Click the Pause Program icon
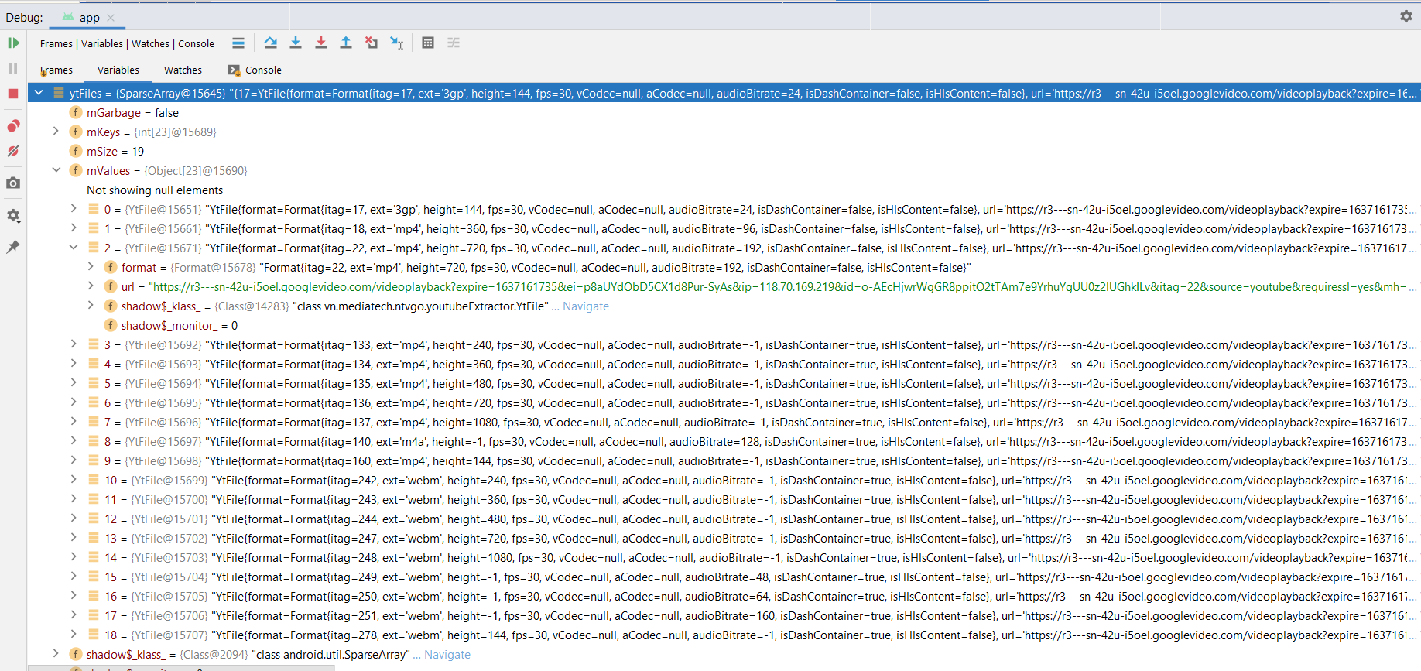Image resolution: width=1421 pixels, height=671 pixels. [x=13, y=69]
